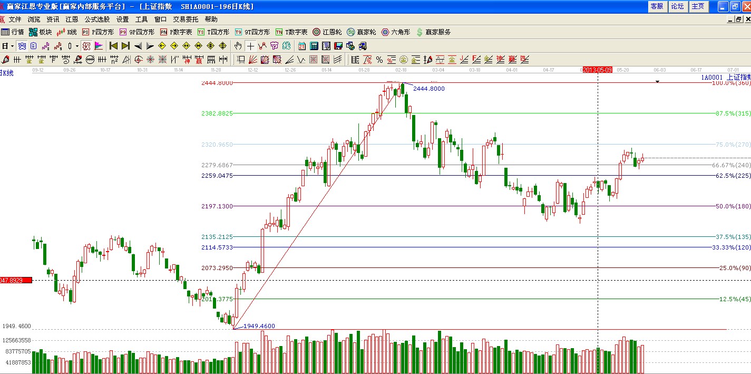
Task: Toggle the pressed phone-icon button beside period selector
Action: coord(22,46)
